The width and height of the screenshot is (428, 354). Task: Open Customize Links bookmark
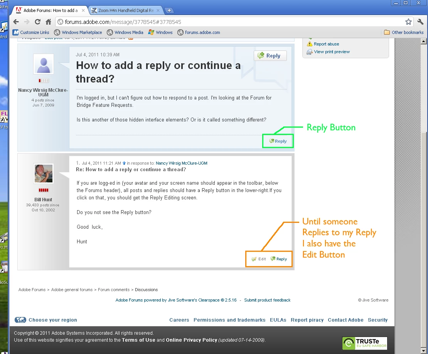pyautogui.click(x=31, y=32)
